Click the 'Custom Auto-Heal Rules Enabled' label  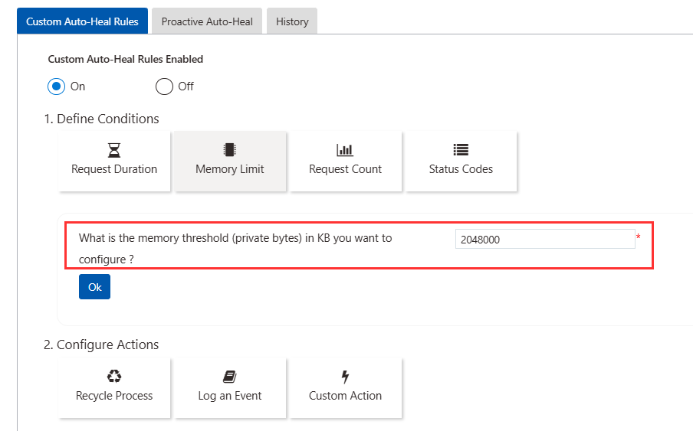click(126, 59)
